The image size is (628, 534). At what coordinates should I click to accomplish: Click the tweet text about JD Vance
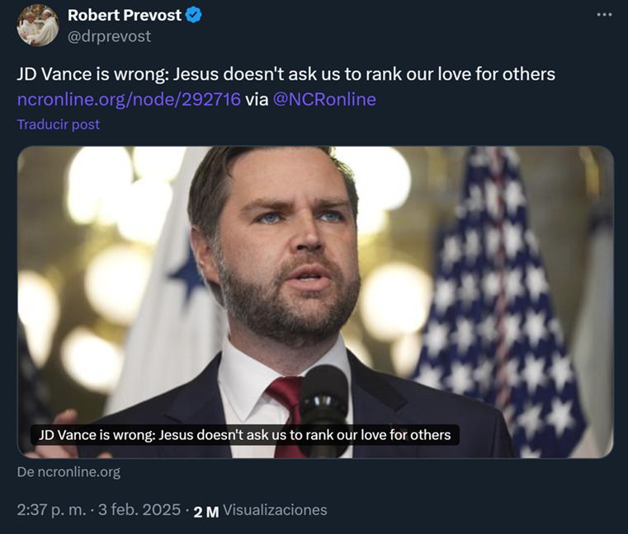286,74
